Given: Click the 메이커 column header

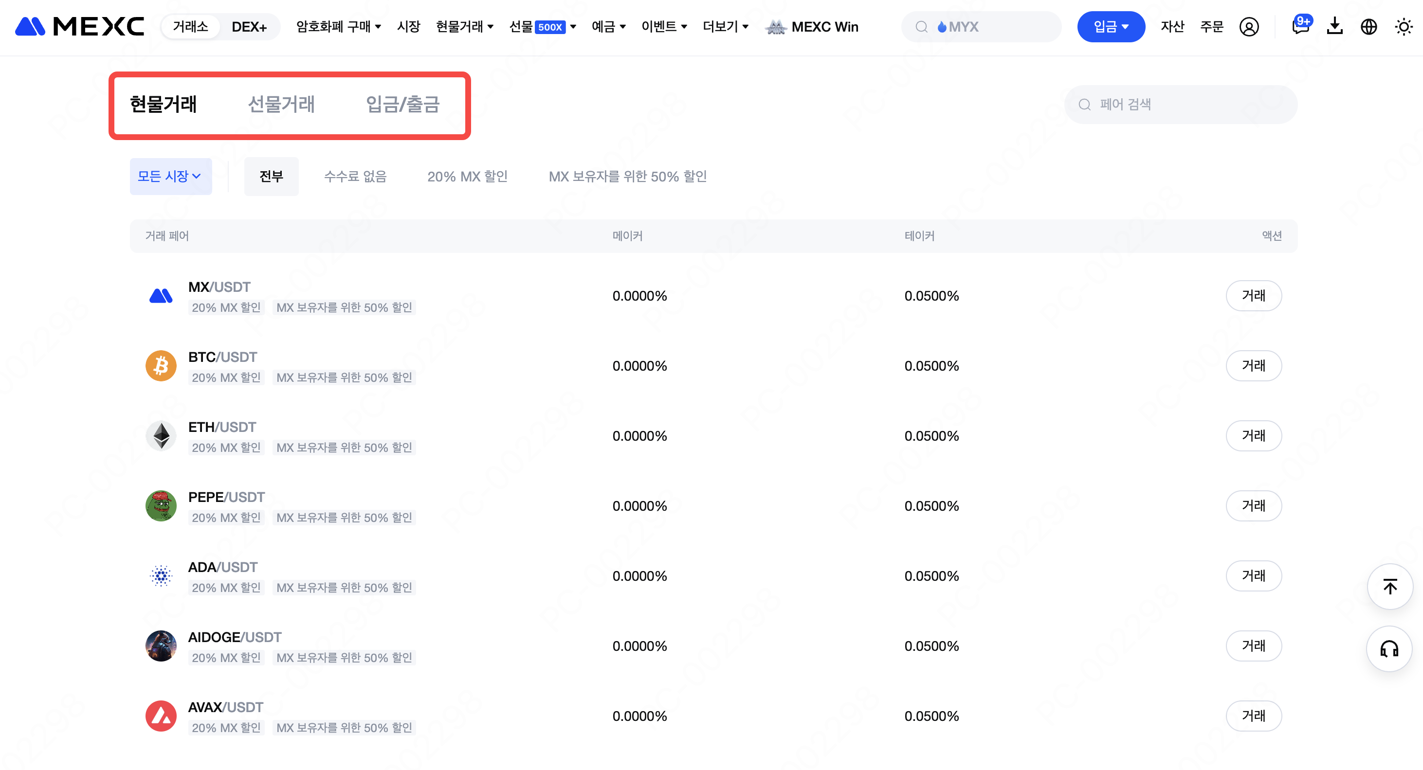Looking at the screenshot, I should tap(627, 236).
